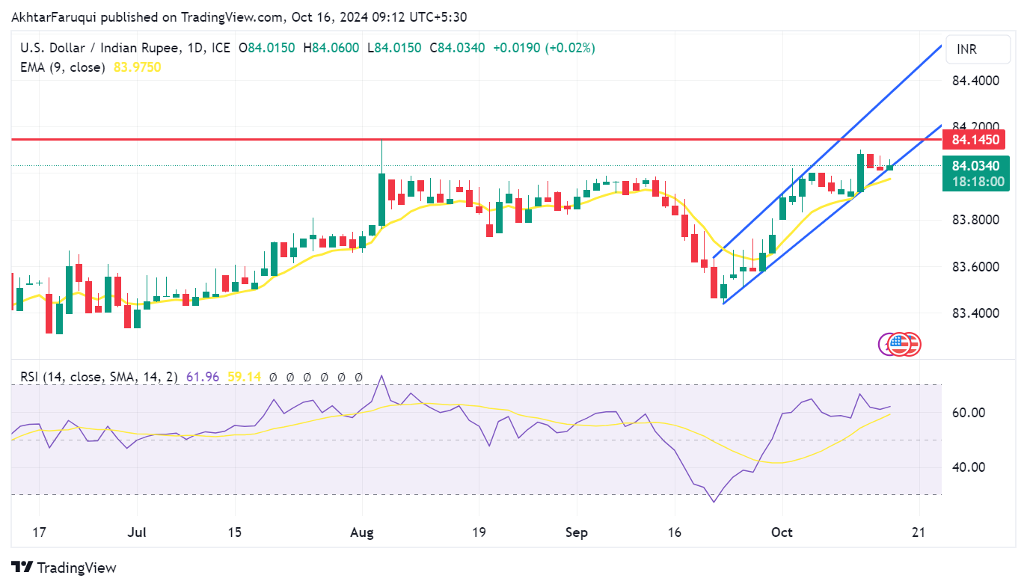This screenshot has height=587, width=1027.
Task: Click the U.S. Dollar / Indian Rupee title
Action: point(99,48)
